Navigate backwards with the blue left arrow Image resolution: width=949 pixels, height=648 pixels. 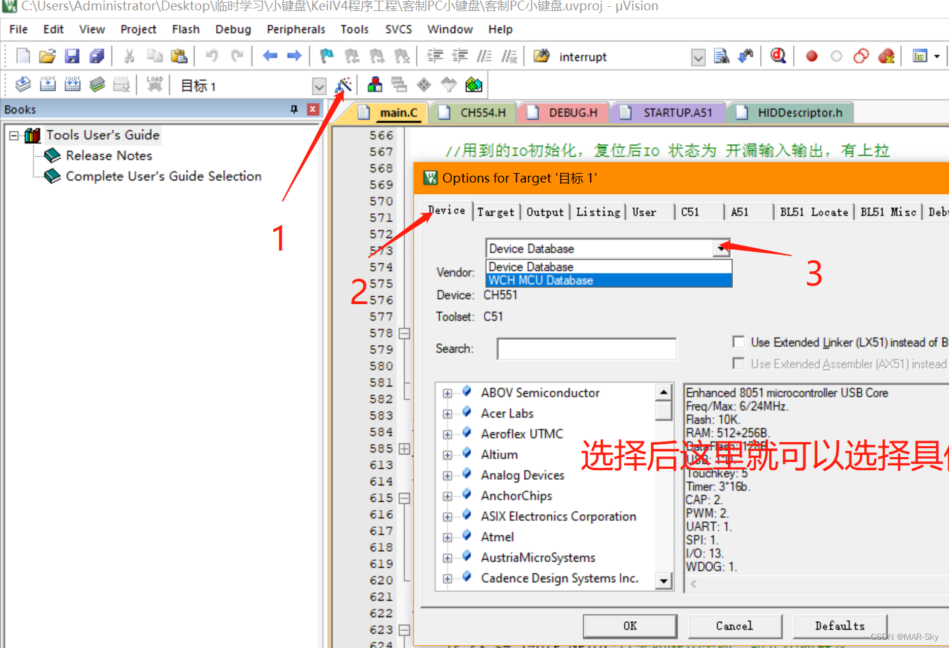coord(270,56)
